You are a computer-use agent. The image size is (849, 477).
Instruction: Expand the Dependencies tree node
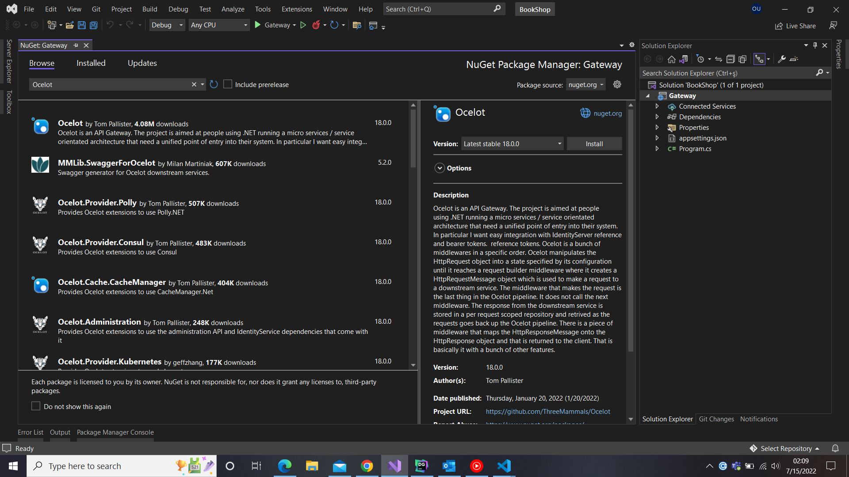click(x=657, y=117)
